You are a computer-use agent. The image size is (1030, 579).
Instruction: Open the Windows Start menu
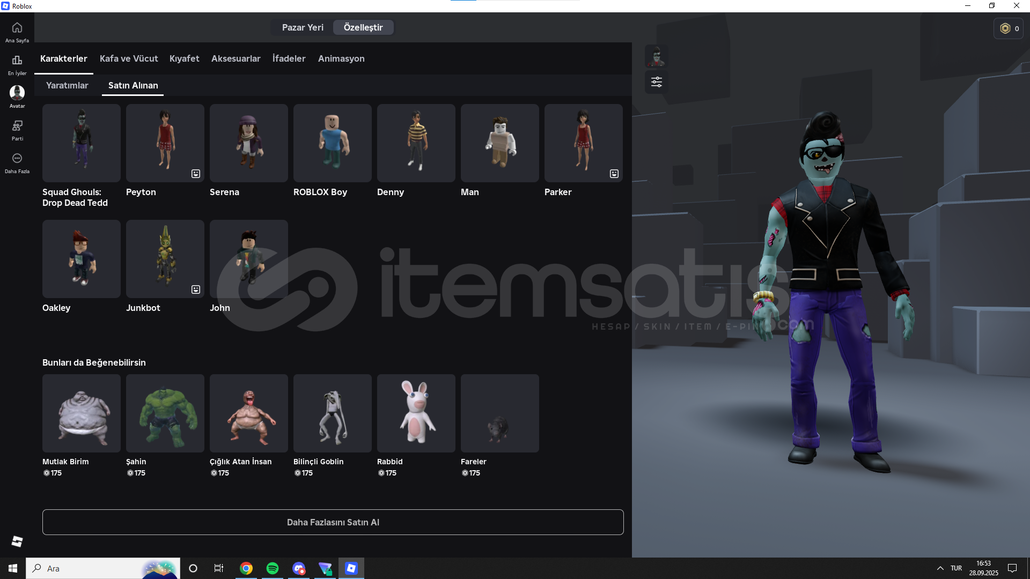[x=13, y=568]
